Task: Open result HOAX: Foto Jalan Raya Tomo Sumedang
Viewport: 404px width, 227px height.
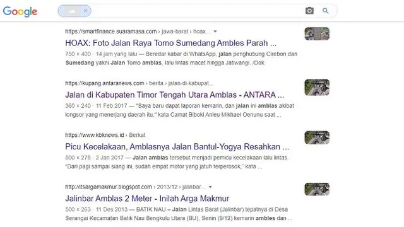Action: 171,43
